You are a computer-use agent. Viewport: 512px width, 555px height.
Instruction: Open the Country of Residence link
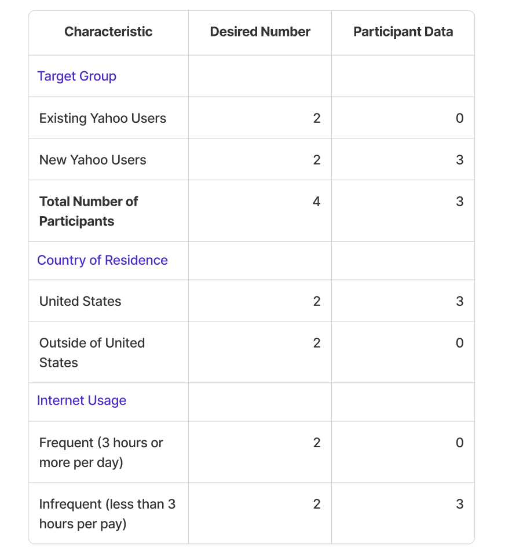click(x=103, y=260)
